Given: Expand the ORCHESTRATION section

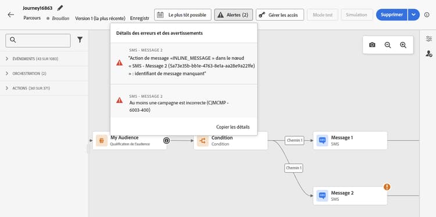Looking at the screenshot, I should [x=44, y=73].
